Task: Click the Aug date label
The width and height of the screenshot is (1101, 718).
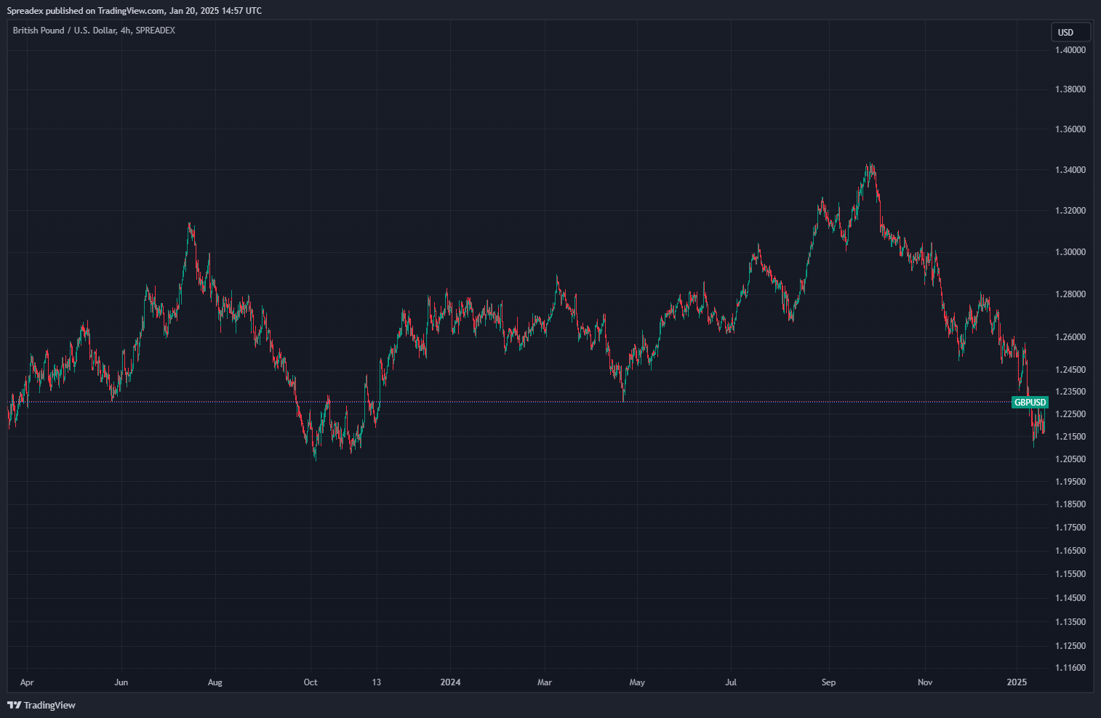Action: [x=215, y=682]
